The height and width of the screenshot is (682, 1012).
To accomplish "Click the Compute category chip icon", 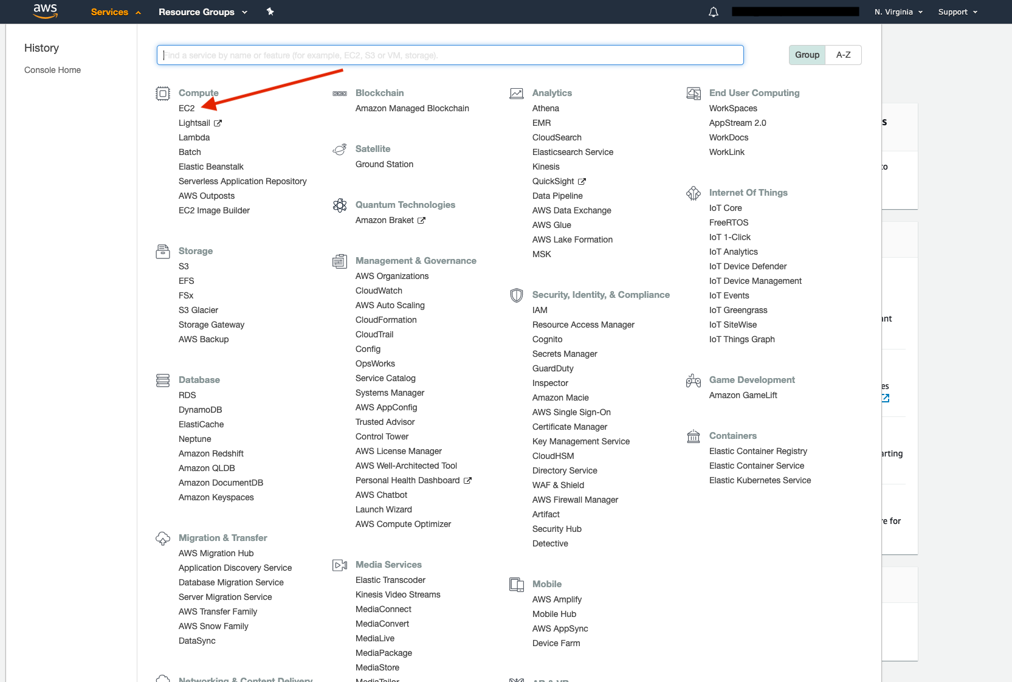I will point(163,94).
